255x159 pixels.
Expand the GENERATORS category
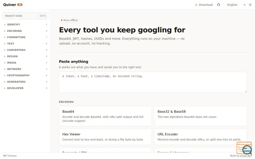point(25,82)
